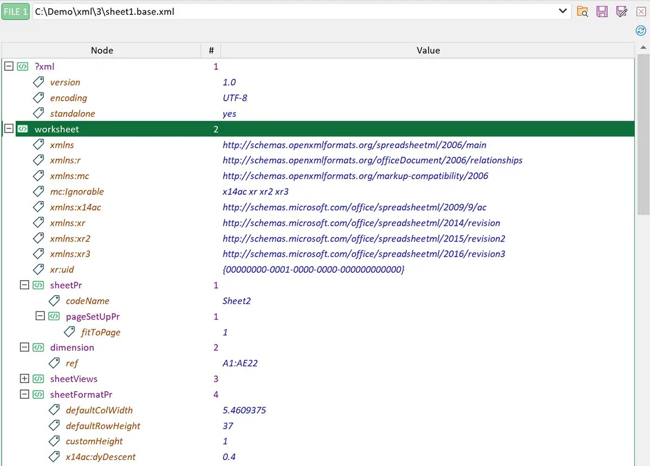The height and width of the screenshot is (466, 650).
Task: Click the xmlns:r attribute tag icon
Action: pyautogui.click(x=38, y=160)
